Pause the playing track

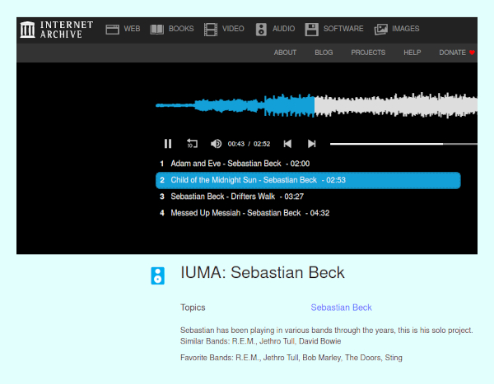pyautogui.click(x=168, y=144)
